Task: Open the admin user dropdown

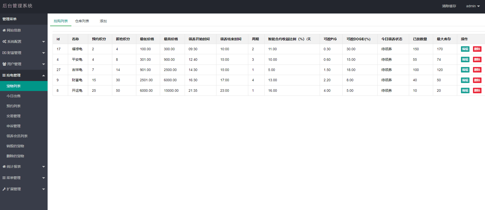Action: [473, 6]
